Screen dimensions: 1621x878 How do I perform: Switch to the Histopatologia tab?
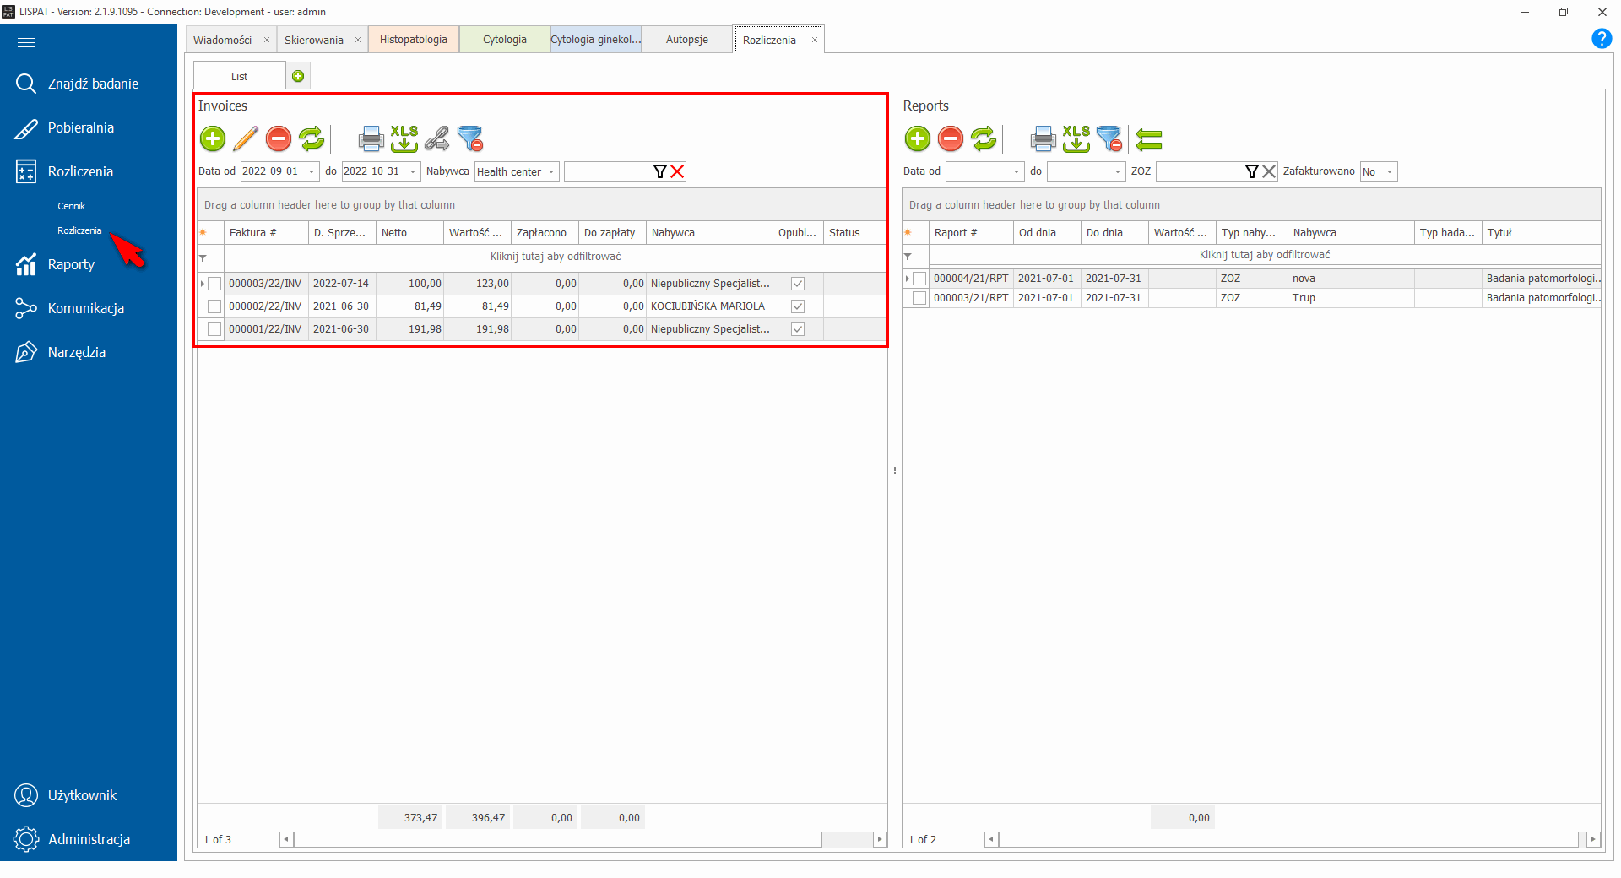[x=413, y=40]
